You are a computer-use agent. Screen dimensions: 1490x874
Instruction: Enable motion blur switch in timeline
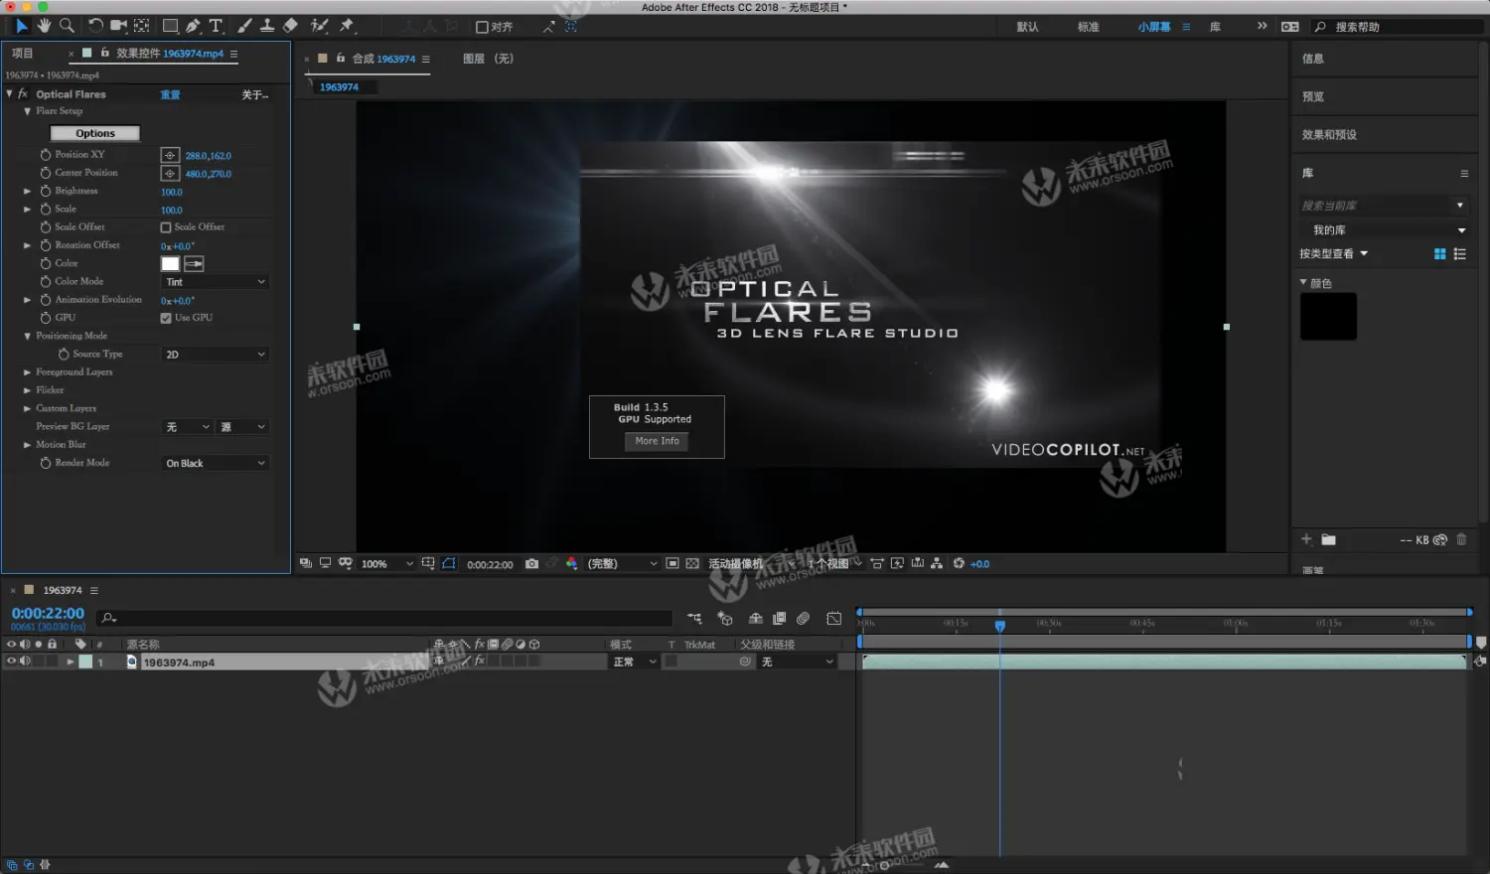coord(803,619)
